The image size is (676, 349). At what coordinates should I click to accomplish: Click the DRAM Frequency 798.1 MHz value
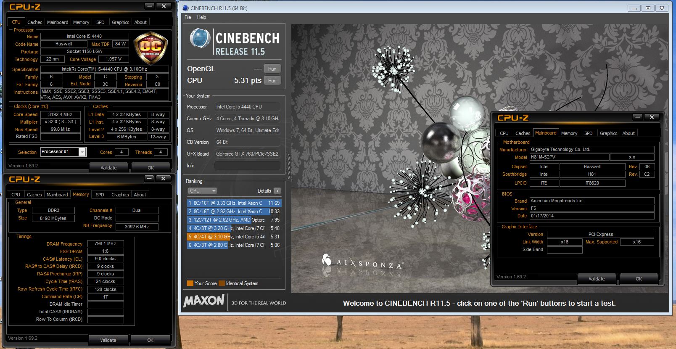(106, 244)
